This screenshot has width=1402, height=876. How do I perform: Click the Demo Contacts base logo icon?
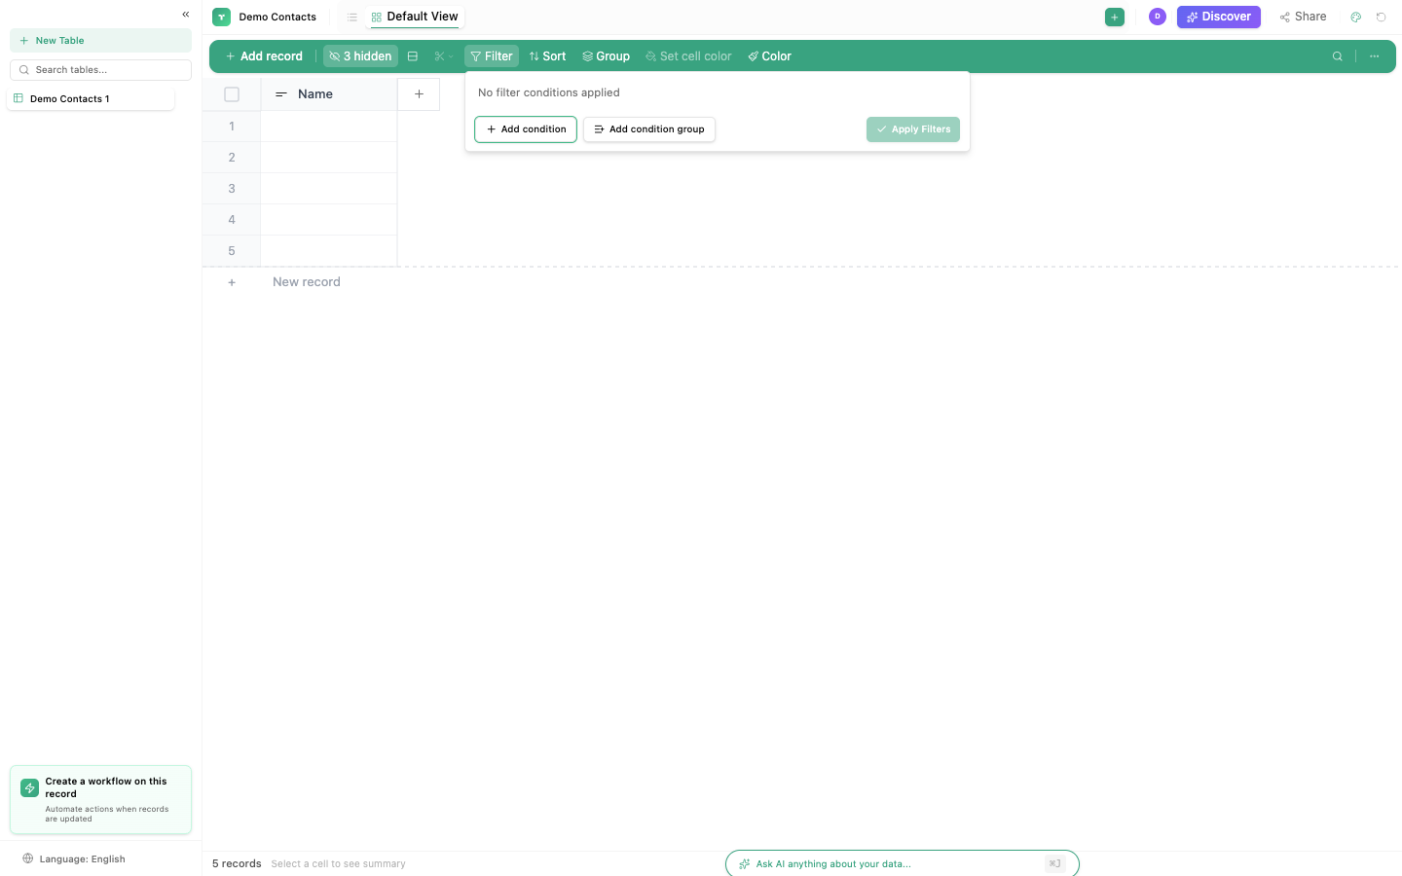point(222,17)
